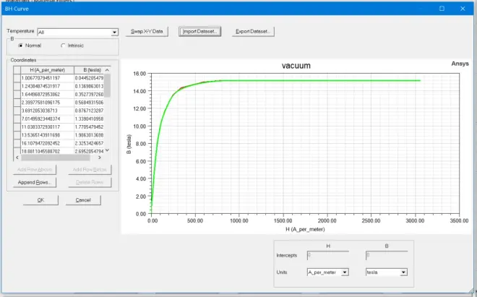Select H cell 7.01495923440374
477x297 pixels.
48,119
